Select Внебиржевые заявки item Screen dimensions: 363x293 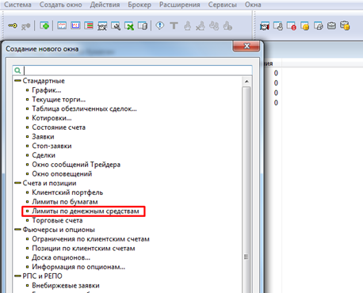pyautogui.click(x=66, y=286)
